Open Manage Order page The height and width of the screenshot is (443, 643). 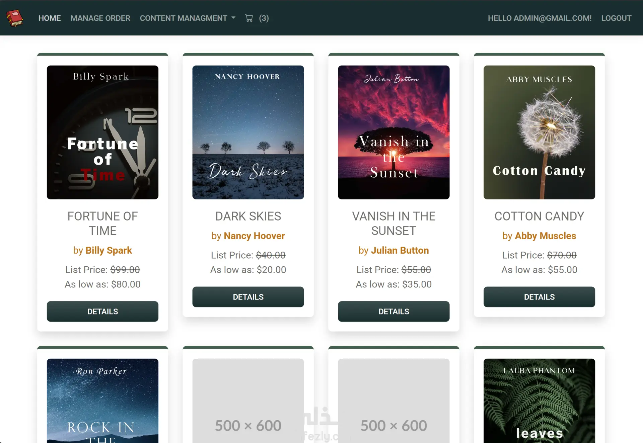click(100, 18)
